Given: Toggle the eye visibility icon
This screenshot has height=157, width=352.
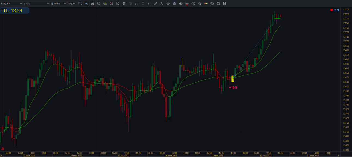Looking at the screenshot, I should (181, 4).
